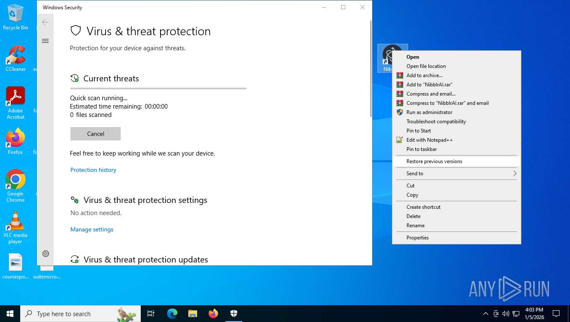Click the quick scan progress bar
570x322 pixels.
point(158,88)
